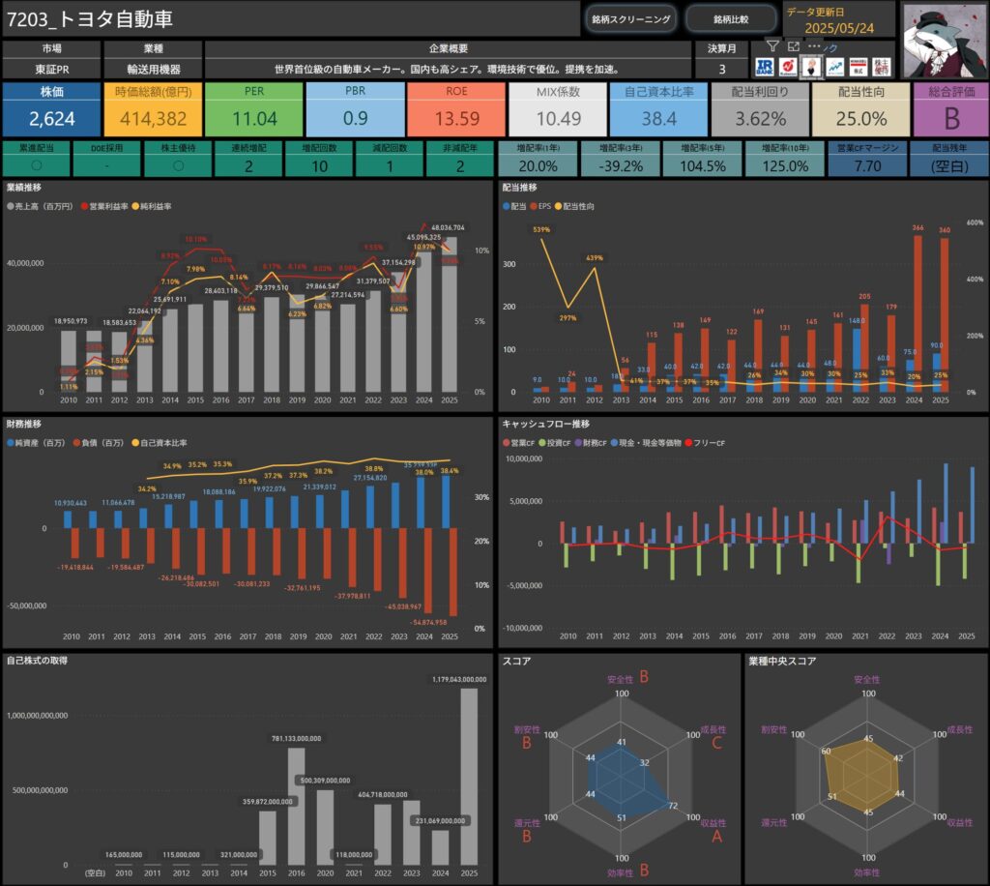This screenshot has height=886, width=990.
Task: Click the フリーCF legend item
Action: [x=705, y=443]
